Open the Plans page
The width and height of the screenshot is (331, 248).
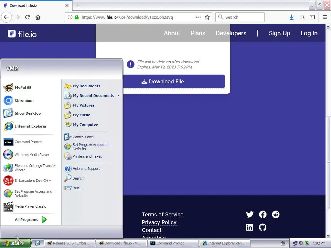pyautogui.click(x=198, y=33)
